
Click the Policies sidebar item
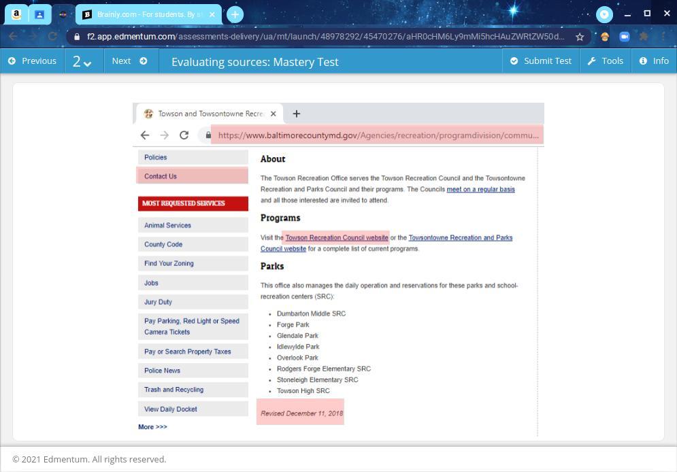(x=193, y=157)
